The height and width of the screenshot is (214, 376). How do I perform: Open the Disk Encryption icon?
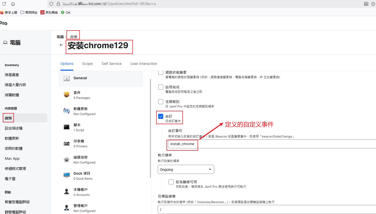(67, 159)
